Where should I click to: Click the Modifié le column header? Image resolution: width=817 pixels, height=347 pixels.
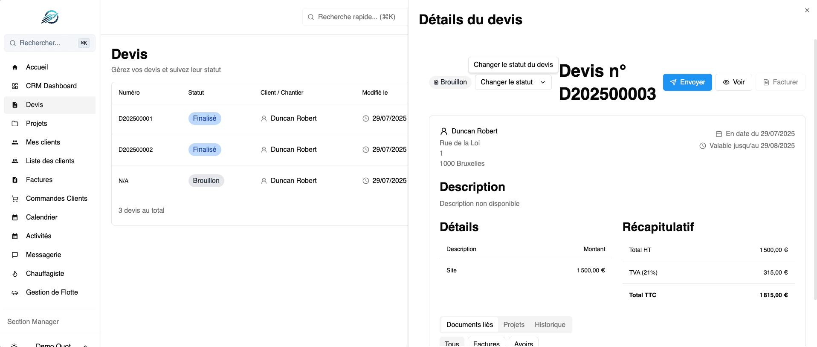(375, 93)
